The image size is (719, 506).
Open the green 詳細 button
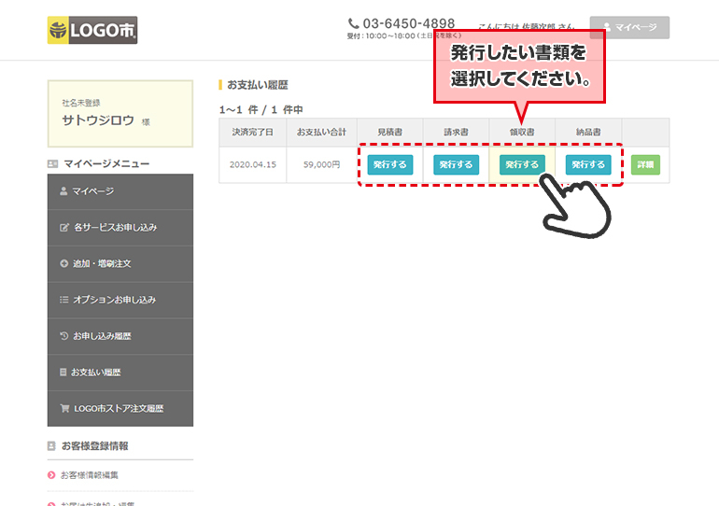[x=645, y=164]
